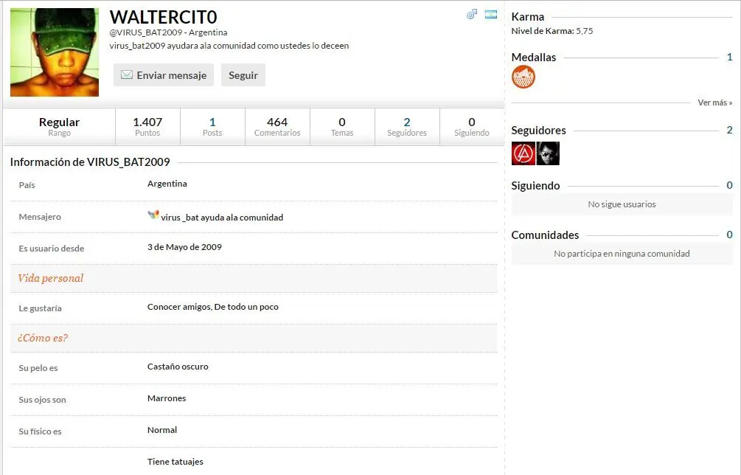This screenshot has height=475, width=741.
Task: Click virus _bat ayuda ala comunidad text
Action: [x=222, y=218]
